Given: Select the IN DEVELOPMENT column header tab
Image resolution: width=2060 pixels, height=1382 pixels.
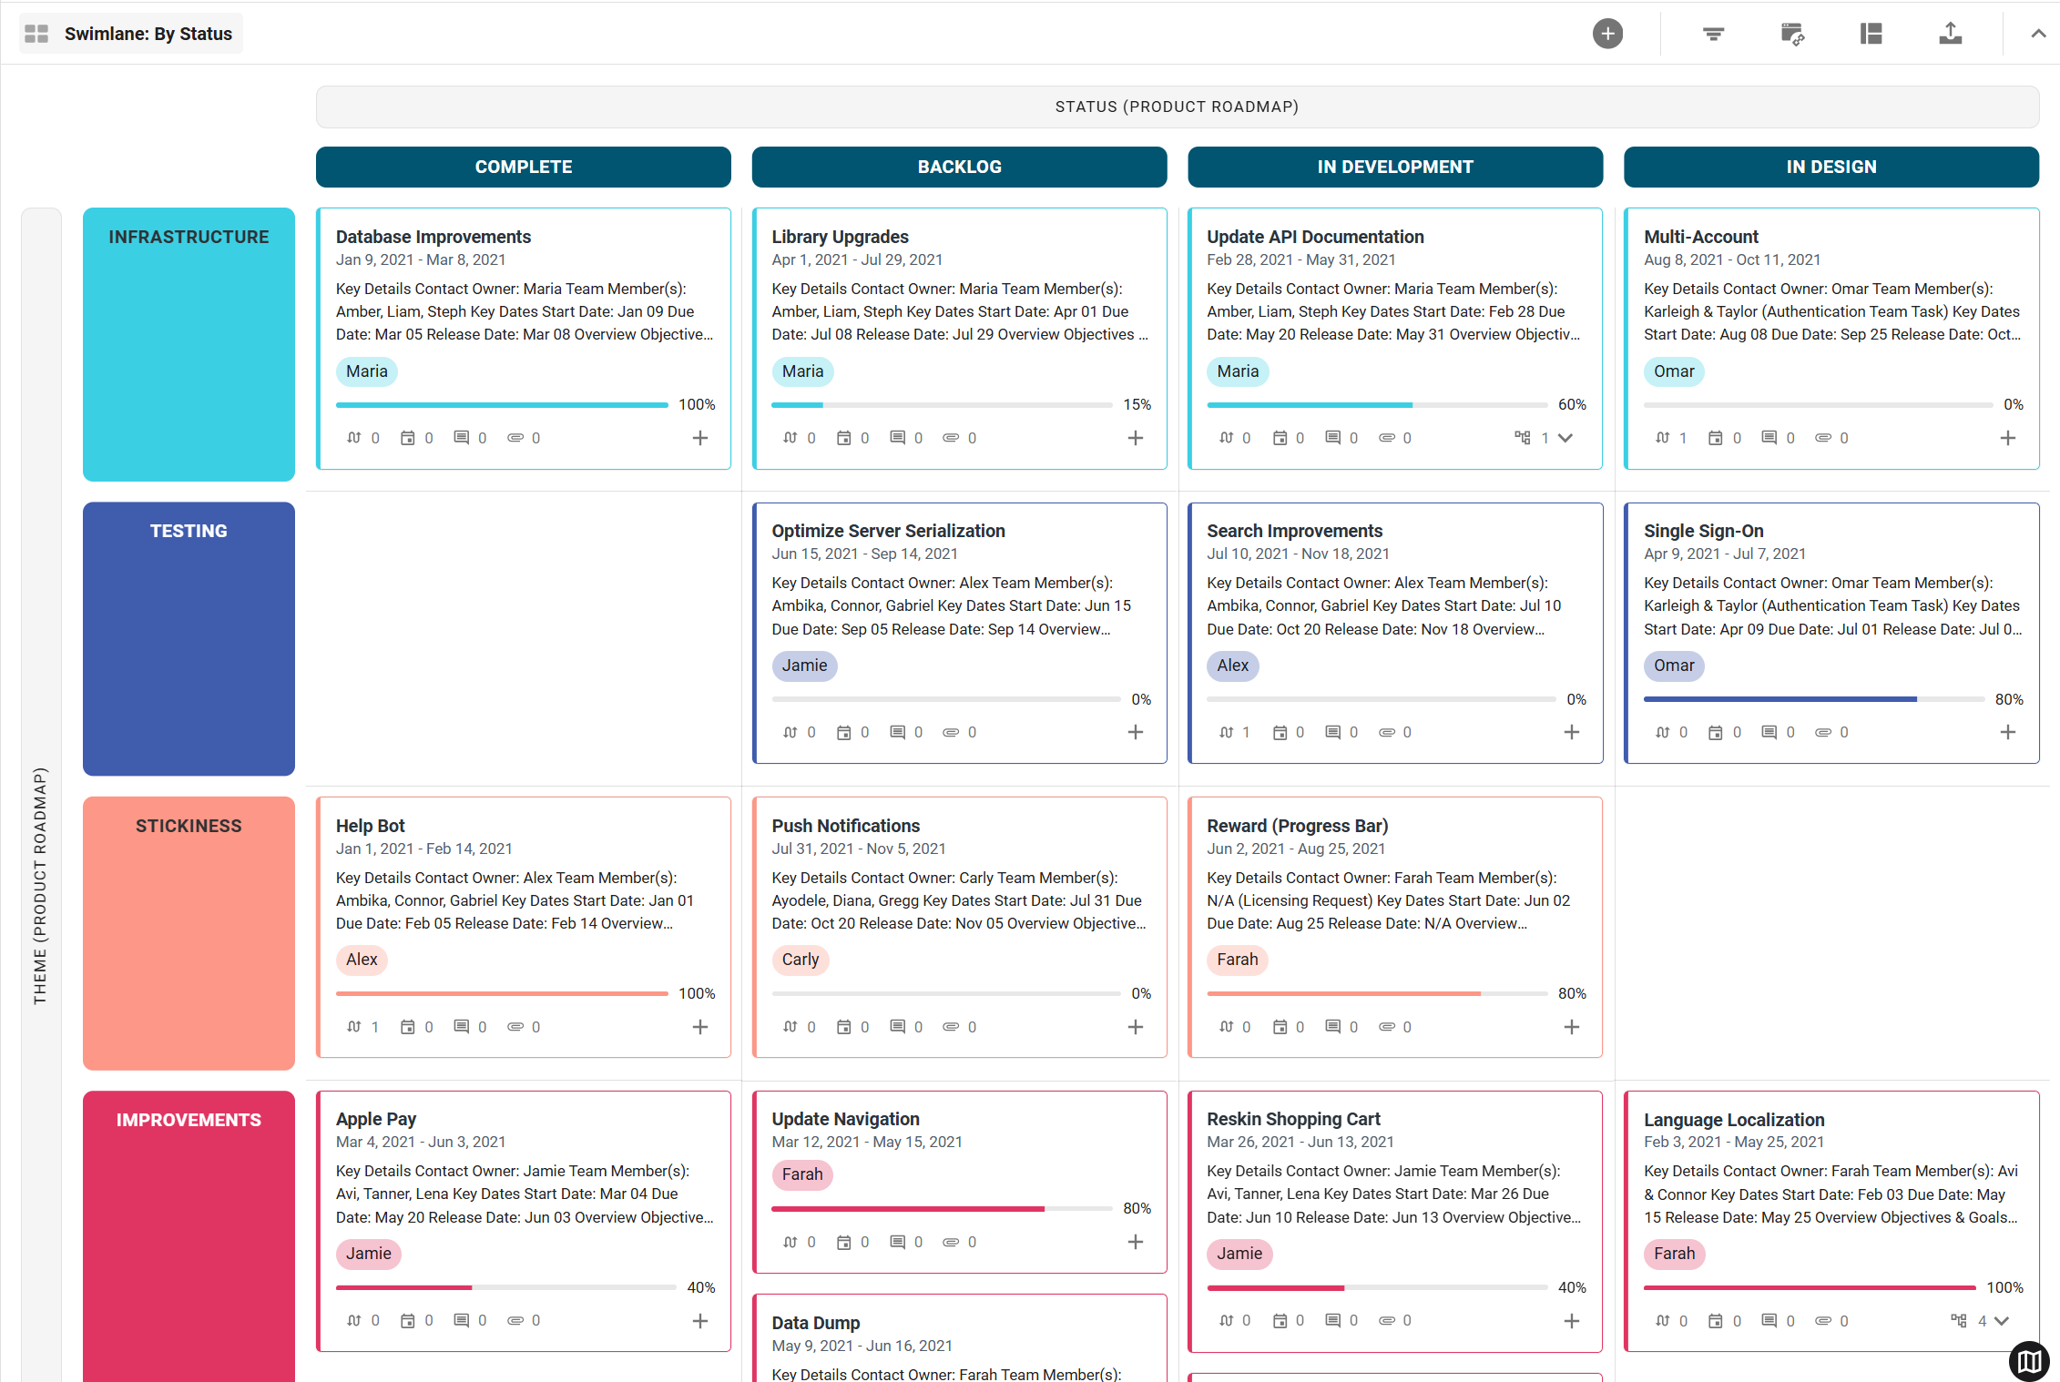Looking at the screenshot, I should [1392, 167].
